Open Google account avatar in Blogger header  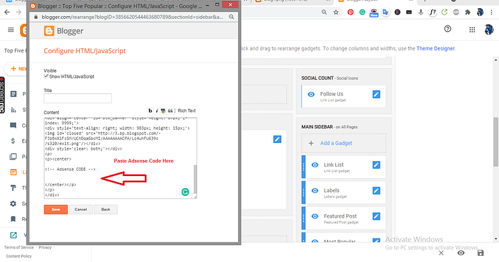(488, 30)
